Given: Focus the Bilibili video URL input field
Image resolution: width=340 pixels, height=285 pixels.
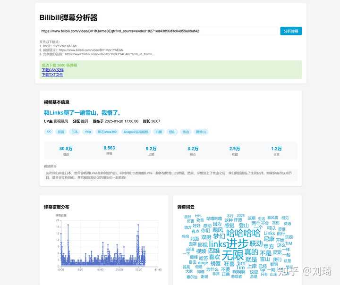Looking at the screenshot, I should 159,31.
